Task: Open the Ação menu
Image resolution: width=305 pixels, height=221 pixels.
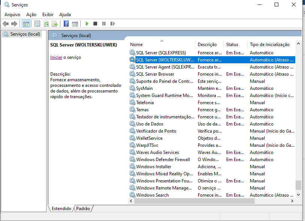Action: (x=31, y=15)
